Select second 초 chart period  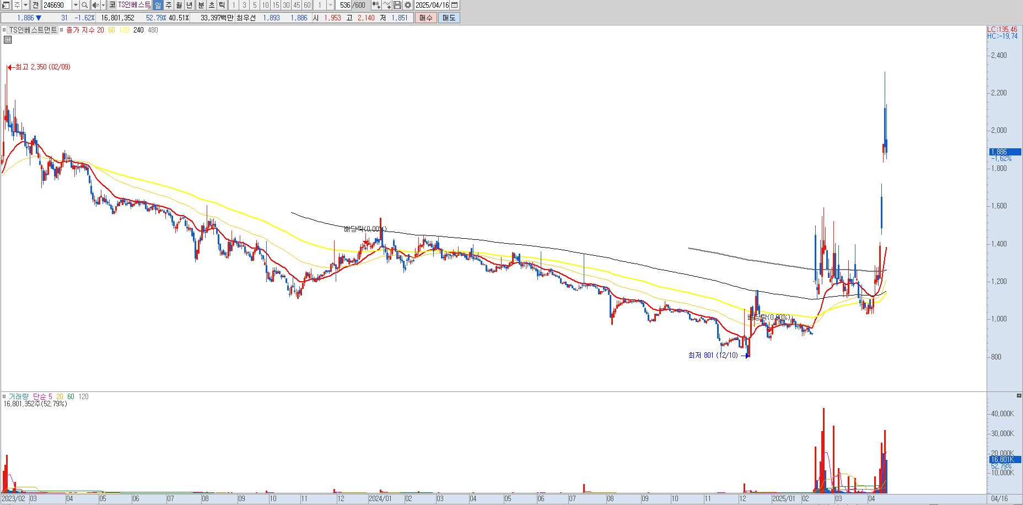(212, 5)
